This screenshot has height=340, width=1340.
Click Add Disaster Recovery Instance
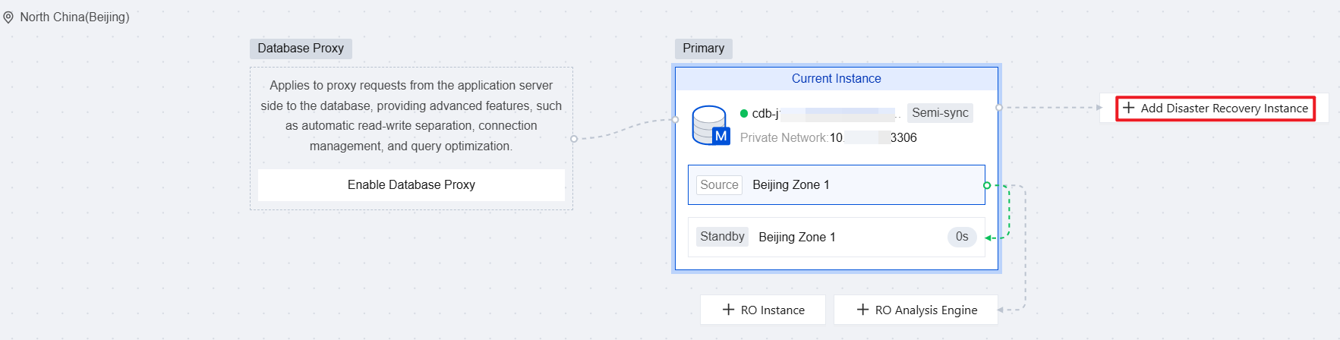pos(1224,109)
